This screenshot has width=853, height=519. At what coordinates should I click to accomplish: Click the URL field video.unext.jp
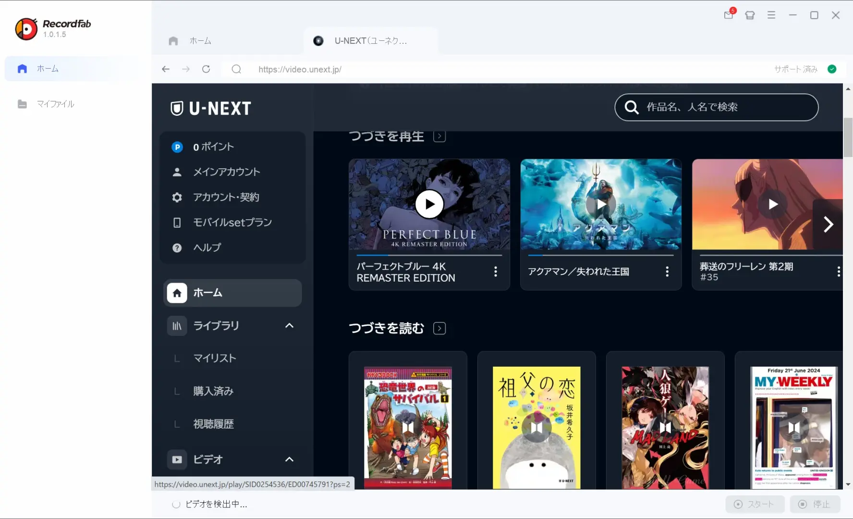(x=300, y=69)
